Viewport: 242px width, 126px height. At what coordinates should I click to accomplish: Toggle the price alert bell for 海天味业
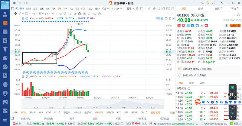(x=226, y=26)
